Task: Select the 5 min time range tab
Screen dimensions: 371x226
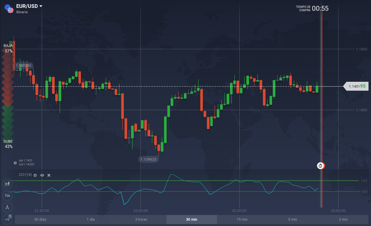Action: [293, 220]
